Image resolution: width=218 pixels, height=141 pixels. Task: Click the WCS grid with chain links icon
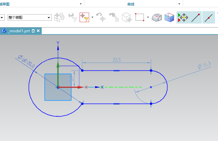click(x=59, y=17)
